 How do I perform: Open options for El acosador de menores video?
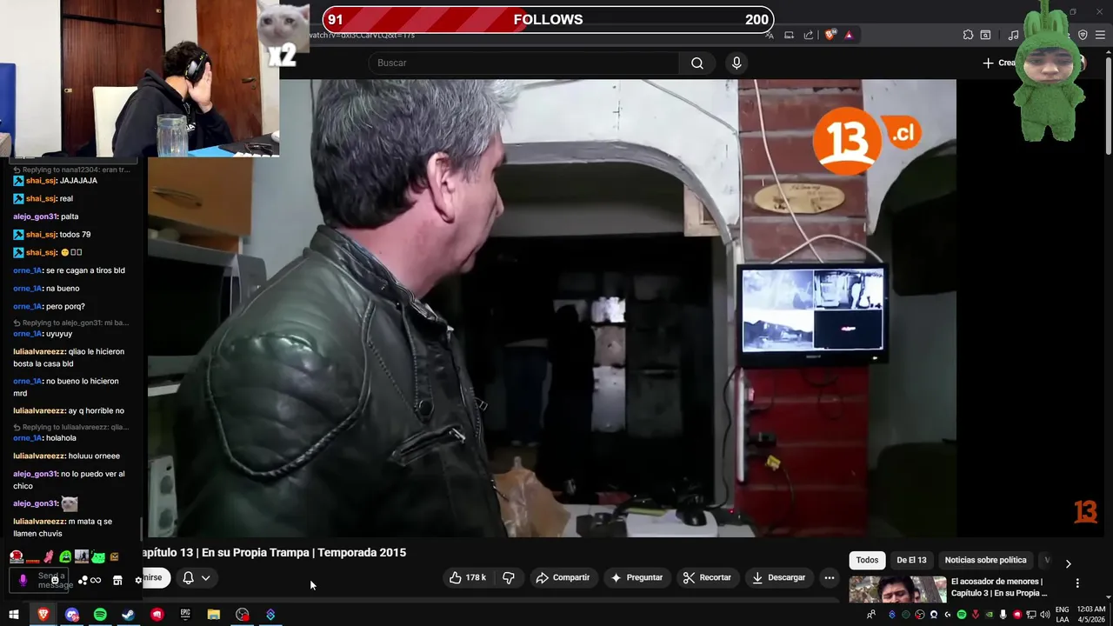pyautogui.click(x=1077, y=583)
